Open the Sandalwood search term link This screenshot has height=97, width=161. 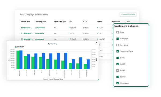pos(27,28)
